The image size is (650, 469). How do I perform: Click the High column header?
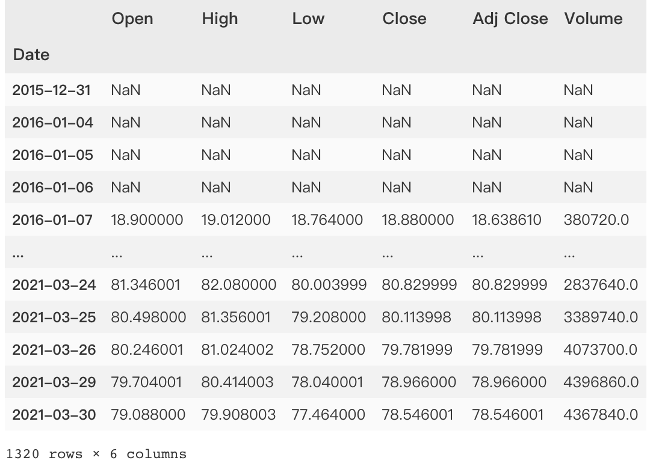(x=220, y=19)
